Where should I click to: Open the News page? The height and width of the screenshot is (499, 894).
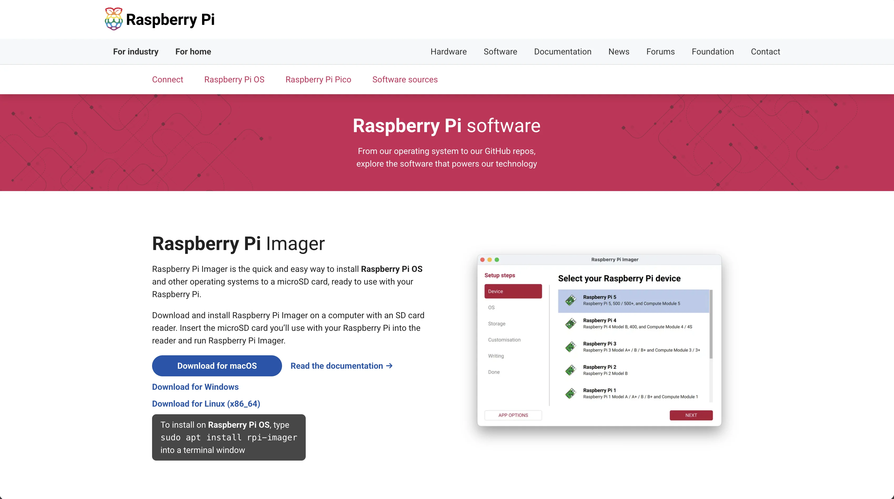pyautogui.click(x=619, y=52)
